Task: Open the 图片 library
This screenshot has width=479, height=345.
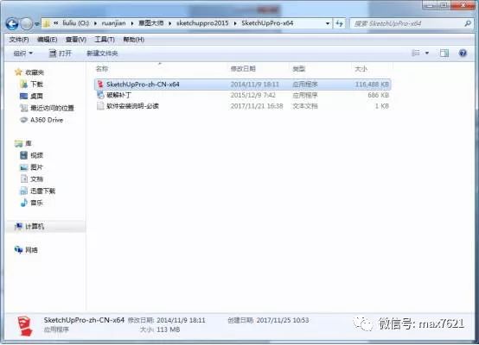Action: [x=36, y=167]
